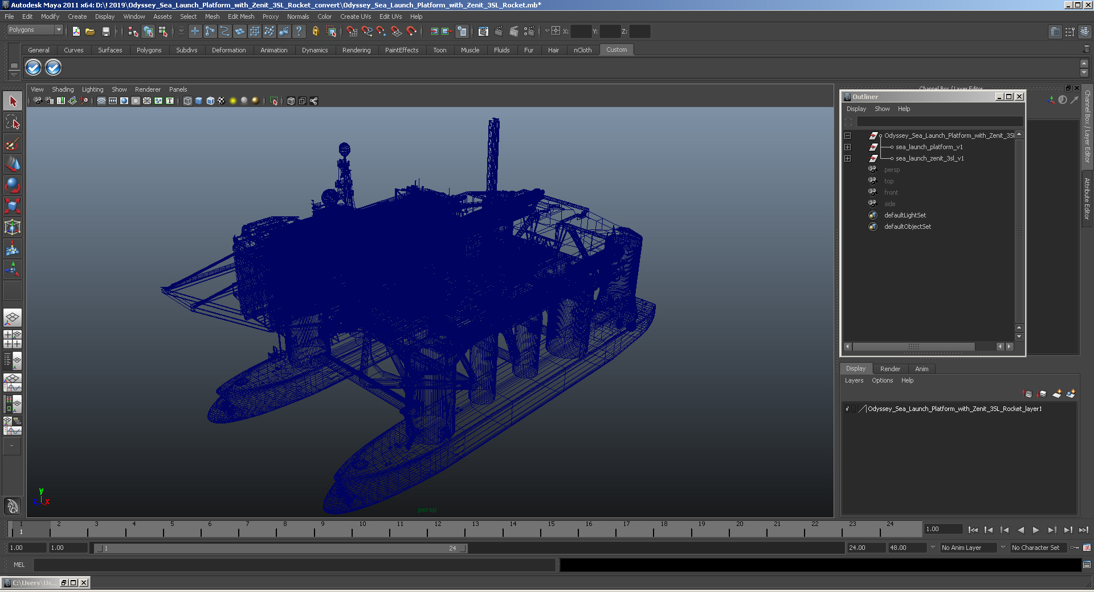
Task: Click the Show Manipulator tool
Action: 13,269
